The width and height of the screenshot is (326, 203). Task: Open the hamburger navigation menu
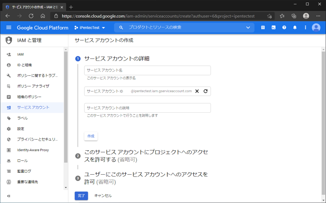point(9,27)
